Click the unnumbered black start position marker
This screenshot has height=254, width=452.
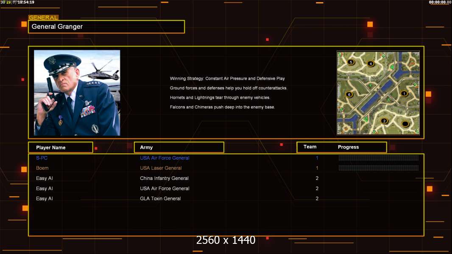(405, 124)
